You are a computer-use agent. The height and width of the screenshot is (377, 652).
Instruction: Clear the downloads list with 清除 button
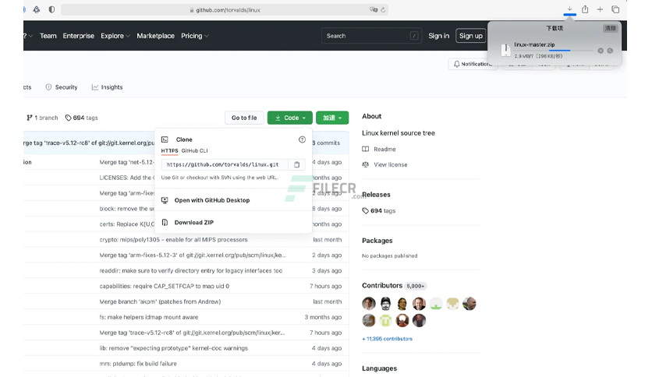point(610,28)
